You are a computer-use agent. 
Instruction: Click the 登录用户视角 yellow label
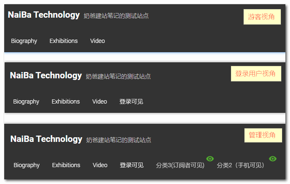point(256,74)
